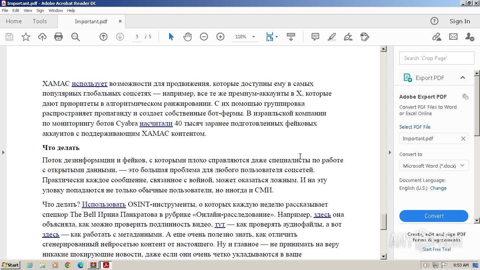Open the zoom level 110% dropdown
Image resolution: width=480 pixels, height=270 pixels.
253,37
